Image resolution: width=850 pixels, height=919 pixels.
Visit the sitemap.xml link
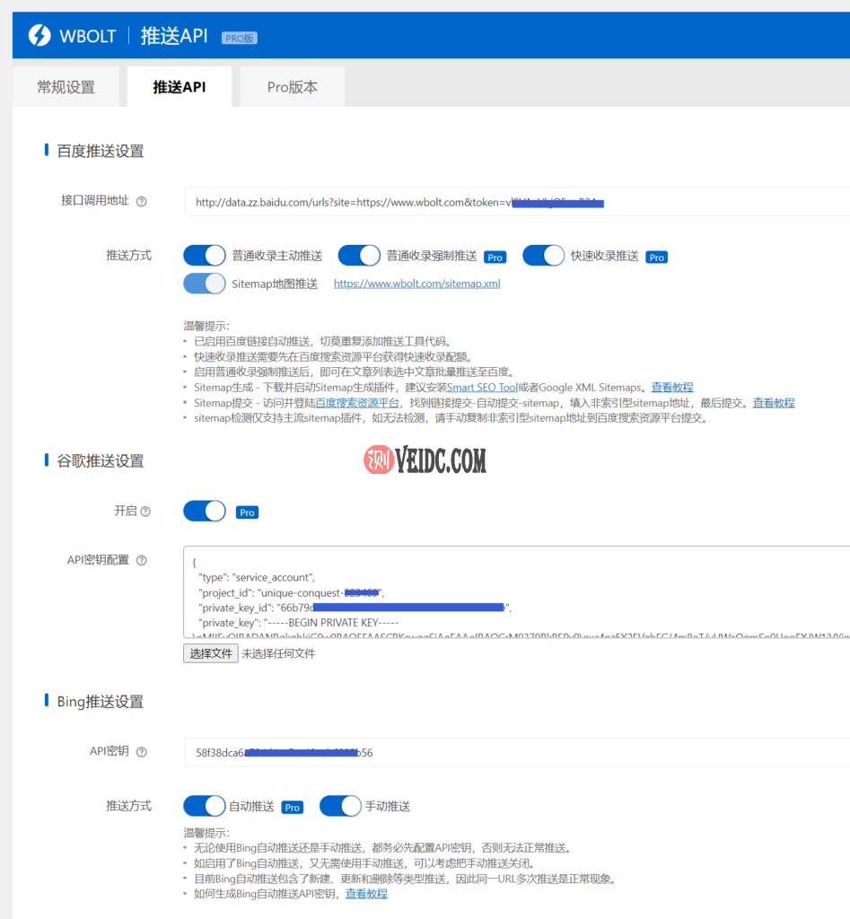419,282
